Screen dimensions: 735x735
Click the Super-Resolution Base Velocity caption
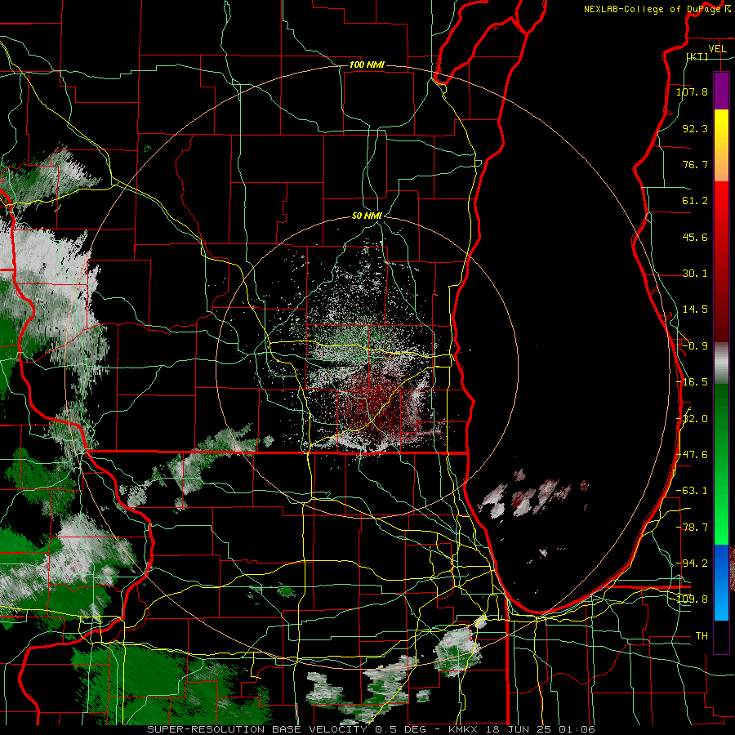[371, 729]
